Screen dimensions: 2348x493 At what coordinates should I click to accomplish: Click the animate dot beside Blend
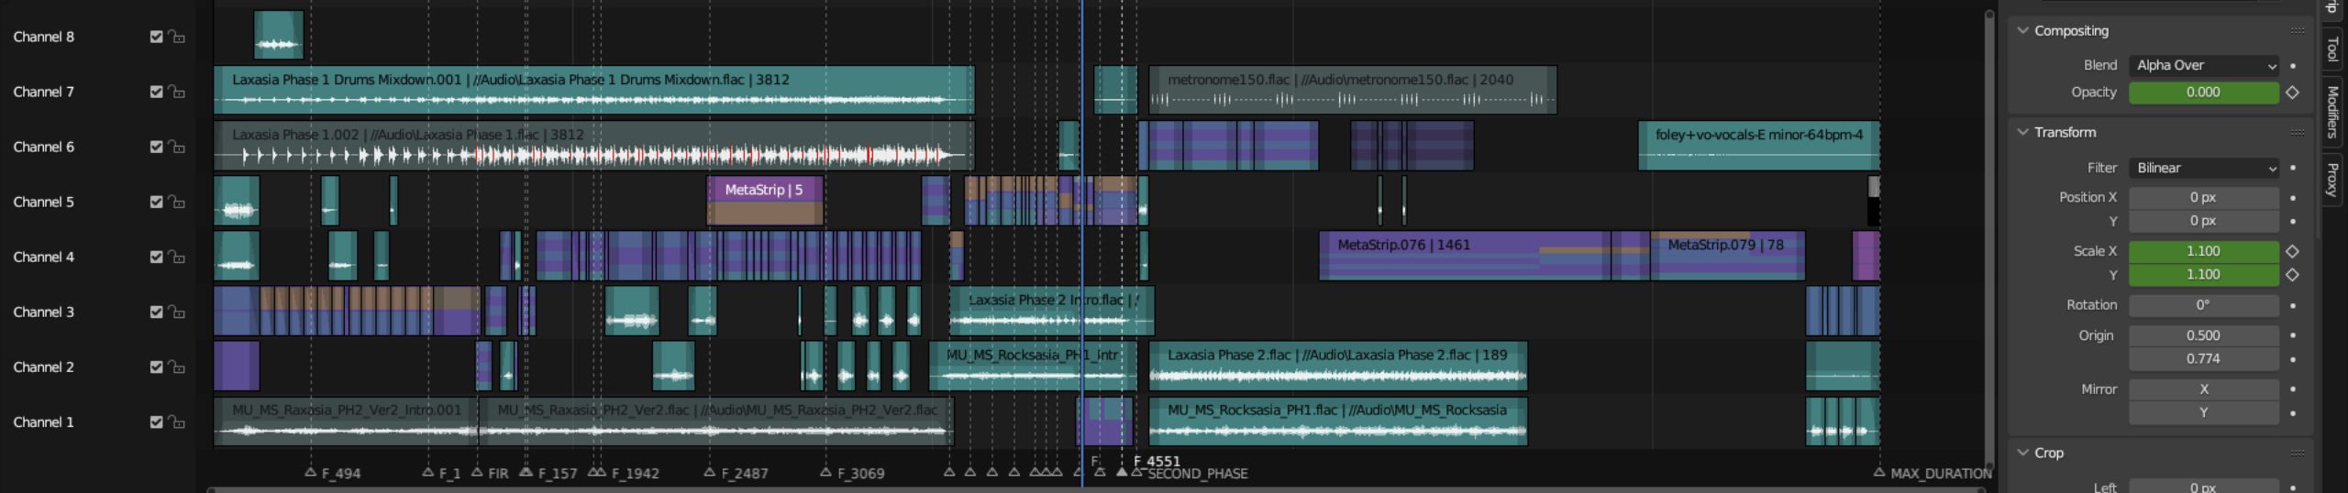pos(2292,66)
